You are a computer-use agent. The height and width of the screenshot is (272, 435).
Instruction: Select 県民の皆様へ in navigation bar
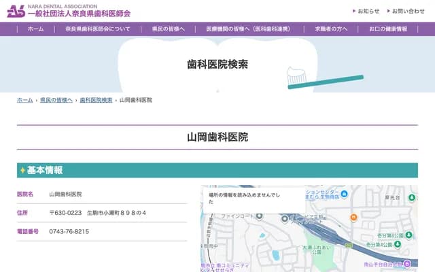coord(169,29)
